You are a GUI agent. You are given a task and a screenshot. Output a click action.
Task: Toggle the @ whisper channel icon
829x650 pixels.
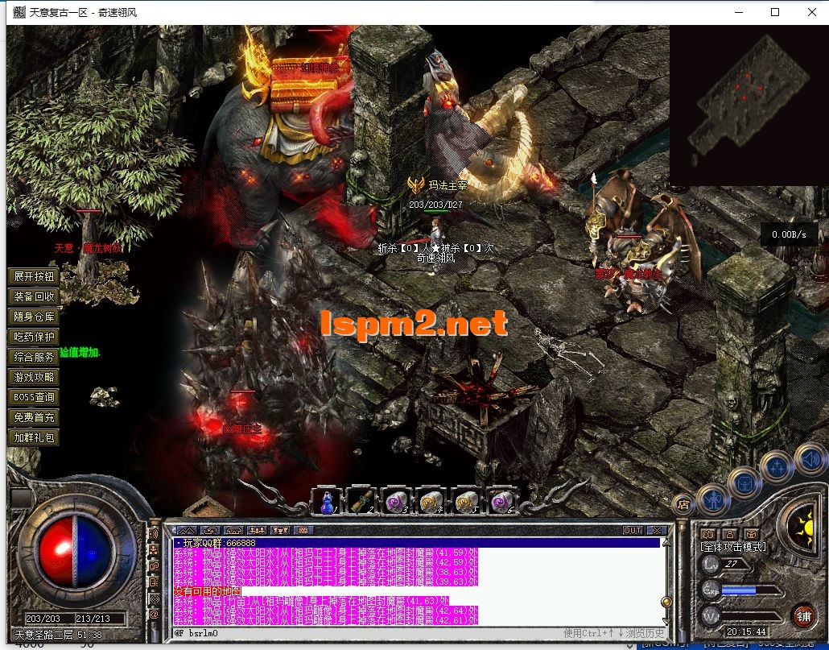(x=155, y=615)
